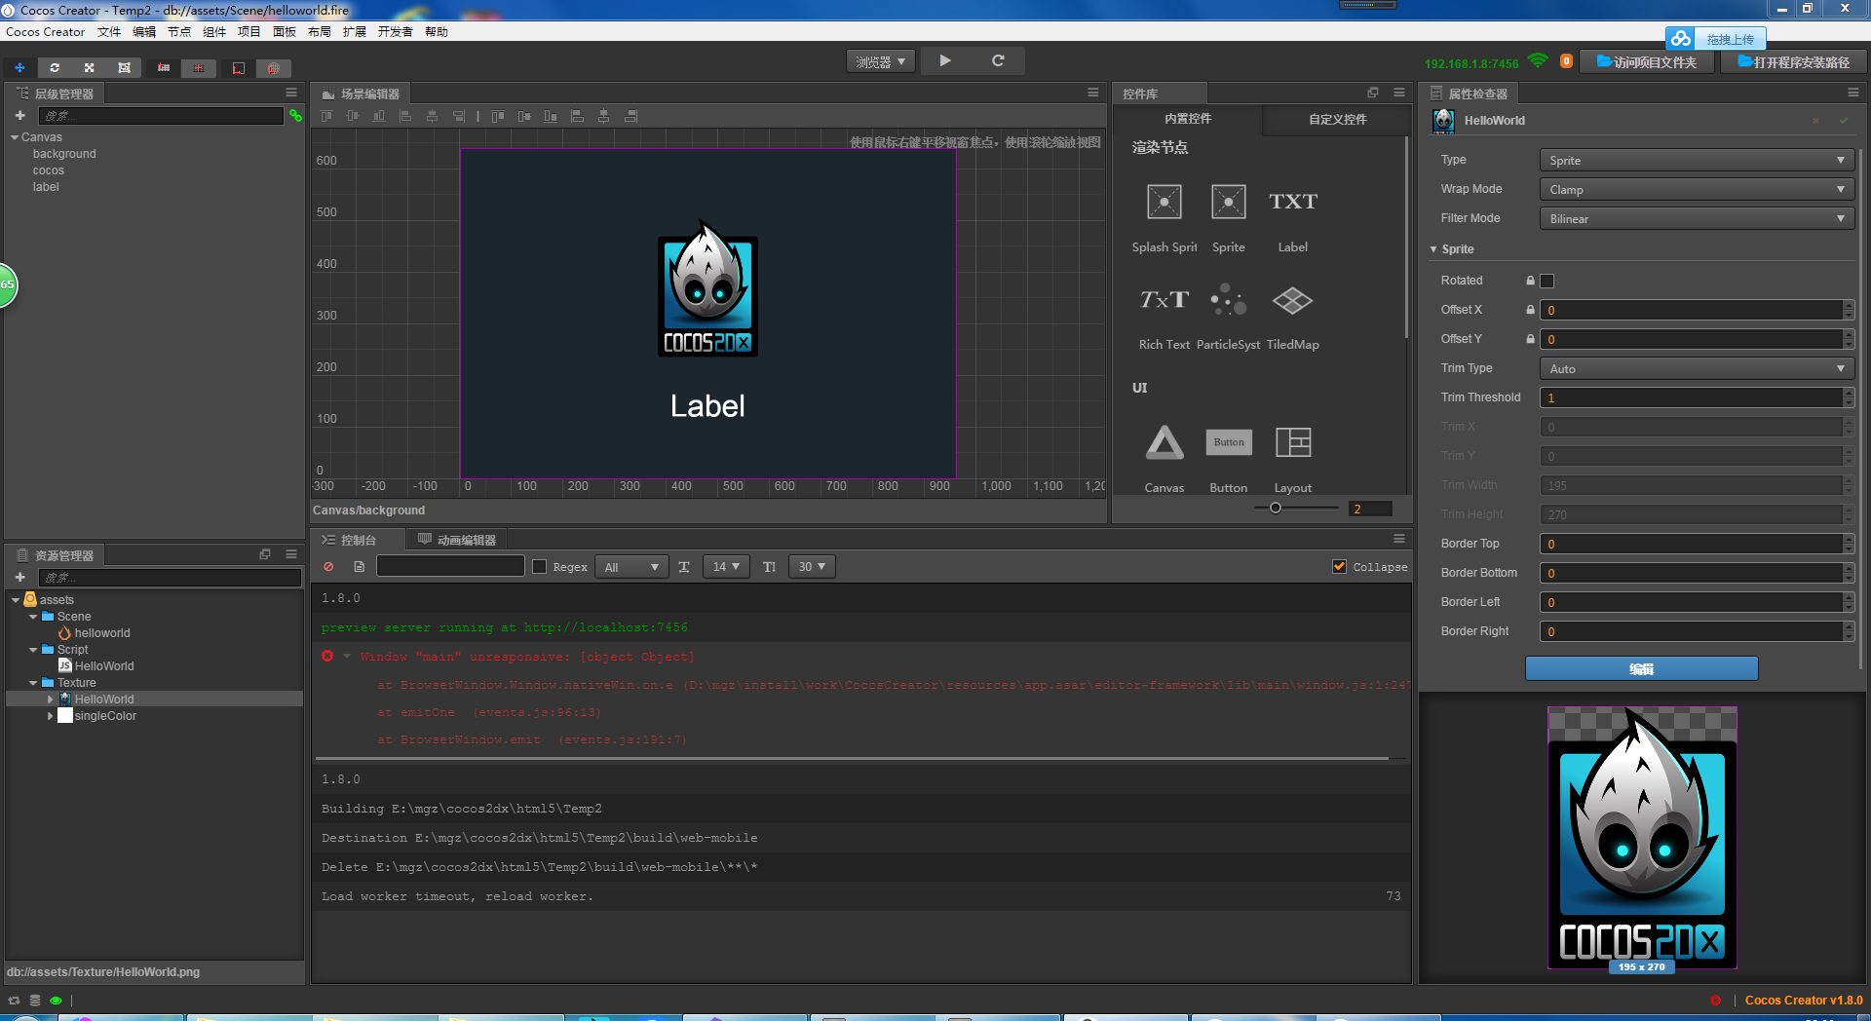Viewport: 1871px width, 1021px height.
Task: Switch to the 动画编辑器 tab
Action: point(457,540)
